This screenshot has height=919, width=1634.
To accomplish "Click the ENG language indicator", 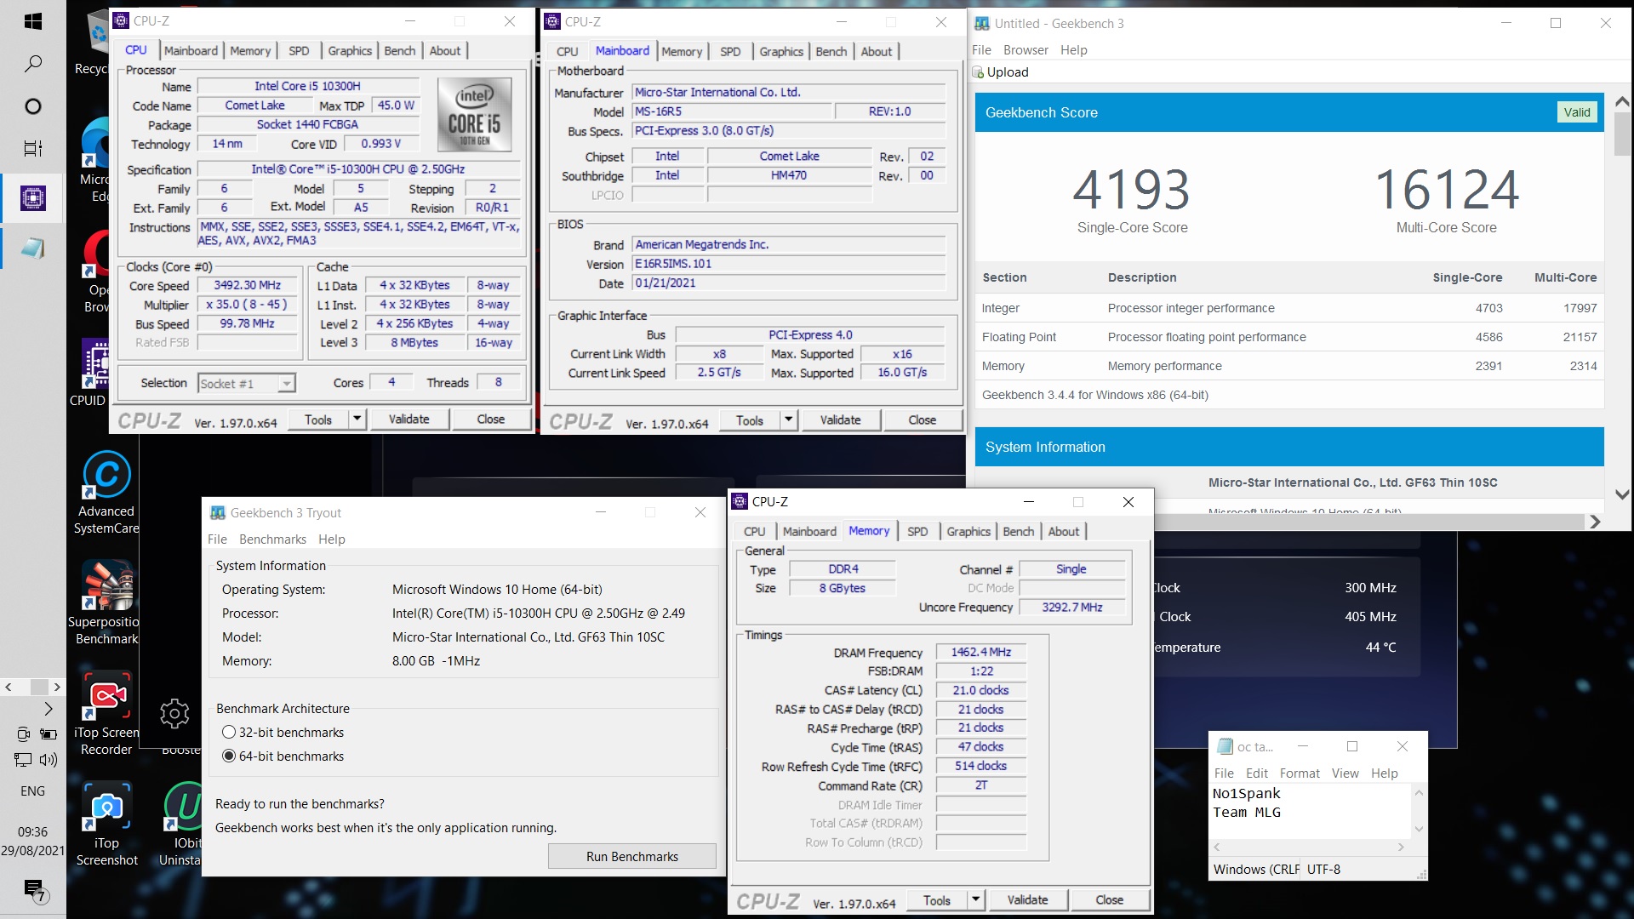I will click(32, 791).
